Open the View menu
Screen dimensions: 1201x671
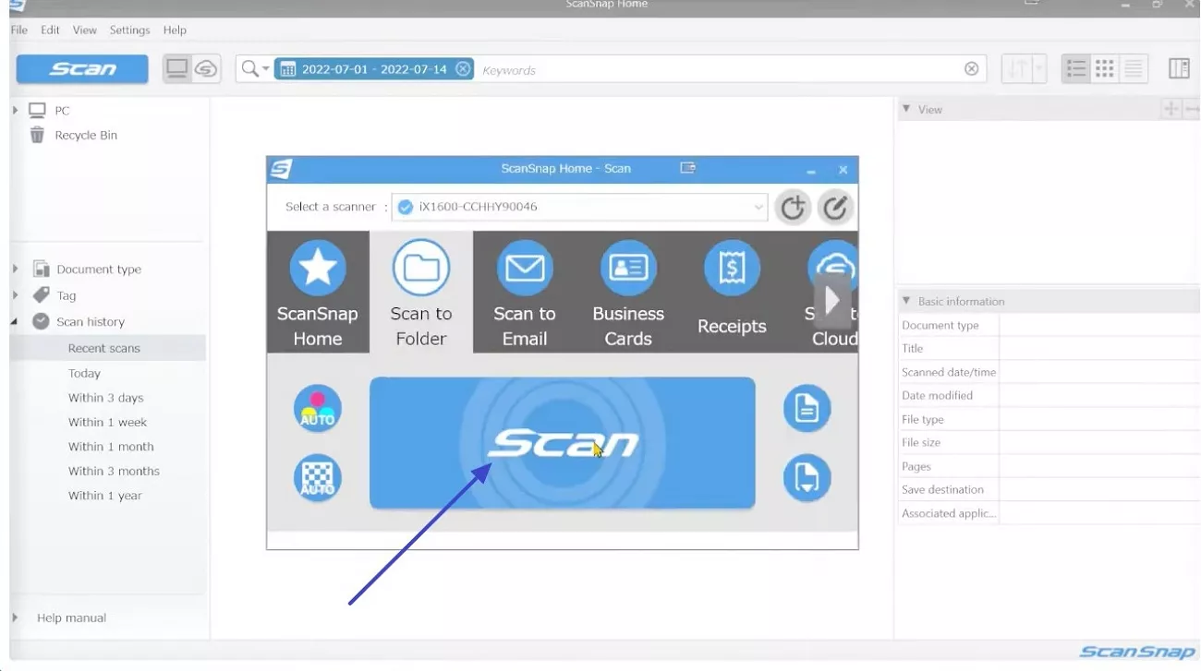coord(84,30)
